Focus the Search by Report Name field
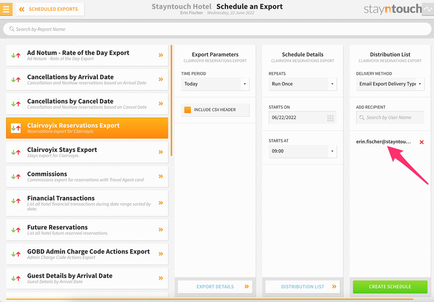Screen dimensions: 434x302 pyautogui.click(x=217, y=29)
